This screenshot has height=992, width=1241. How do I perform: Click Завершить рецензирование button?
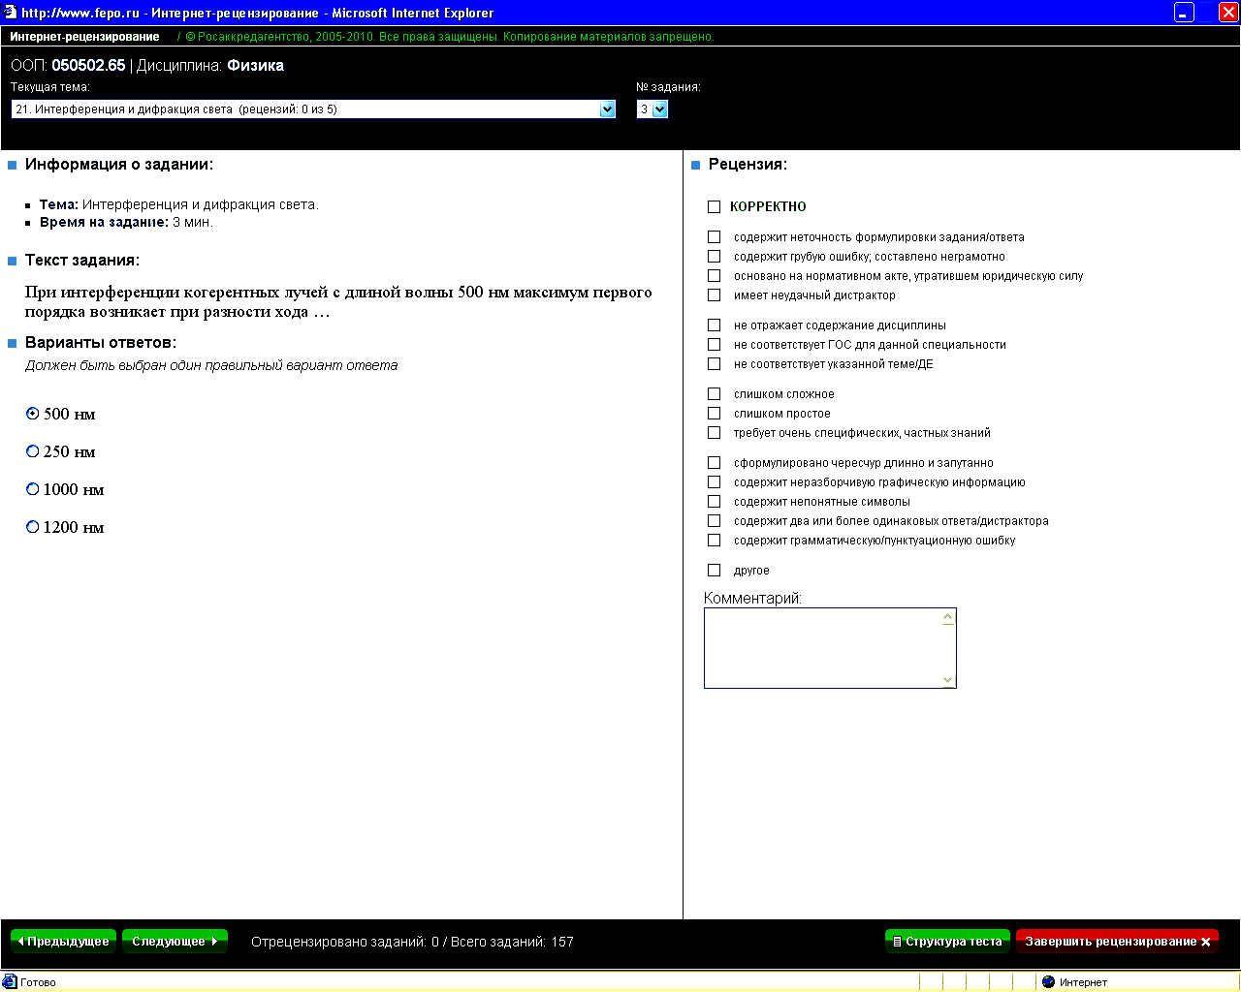coord(1117,941)
